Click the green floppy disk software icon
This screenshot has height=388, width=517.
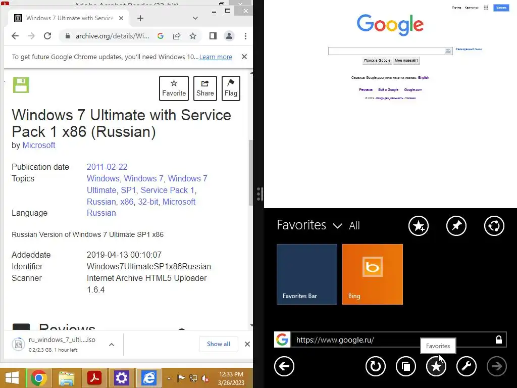click(x=21, y=85)
